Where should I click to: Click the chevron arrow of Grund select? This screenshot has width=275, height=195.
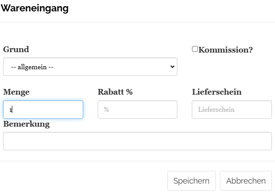[173, 67]
